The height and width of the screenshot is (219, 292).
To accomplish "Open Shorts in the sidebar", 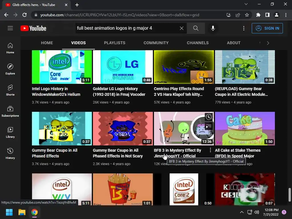I will (x=10, y=90).
